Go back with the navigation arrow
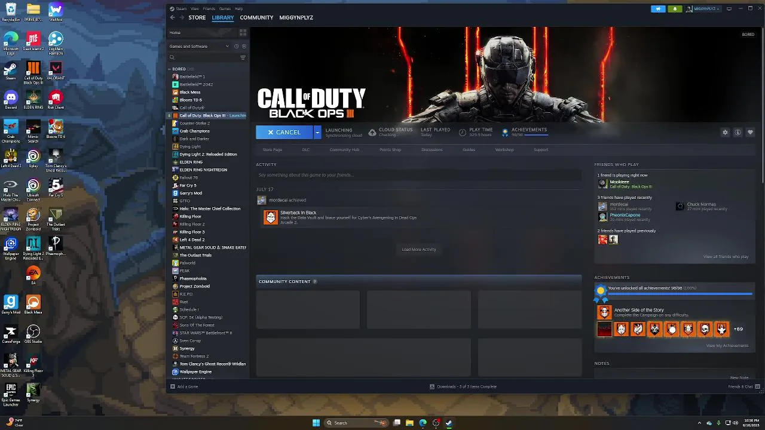 point(173,18)
